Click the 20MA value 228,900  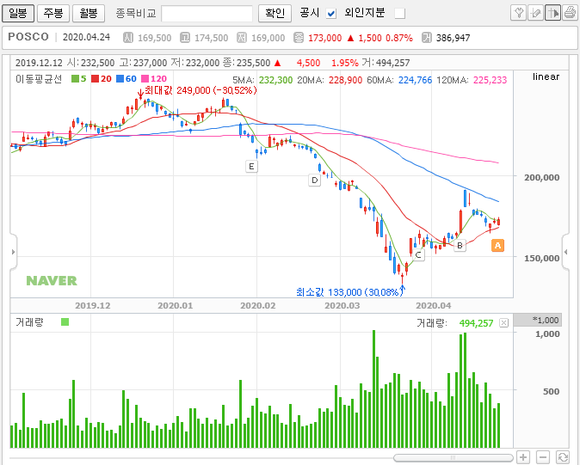[345, 80]
